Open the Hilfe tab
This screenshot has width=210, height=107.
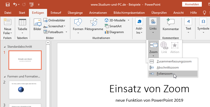[193, 13]
